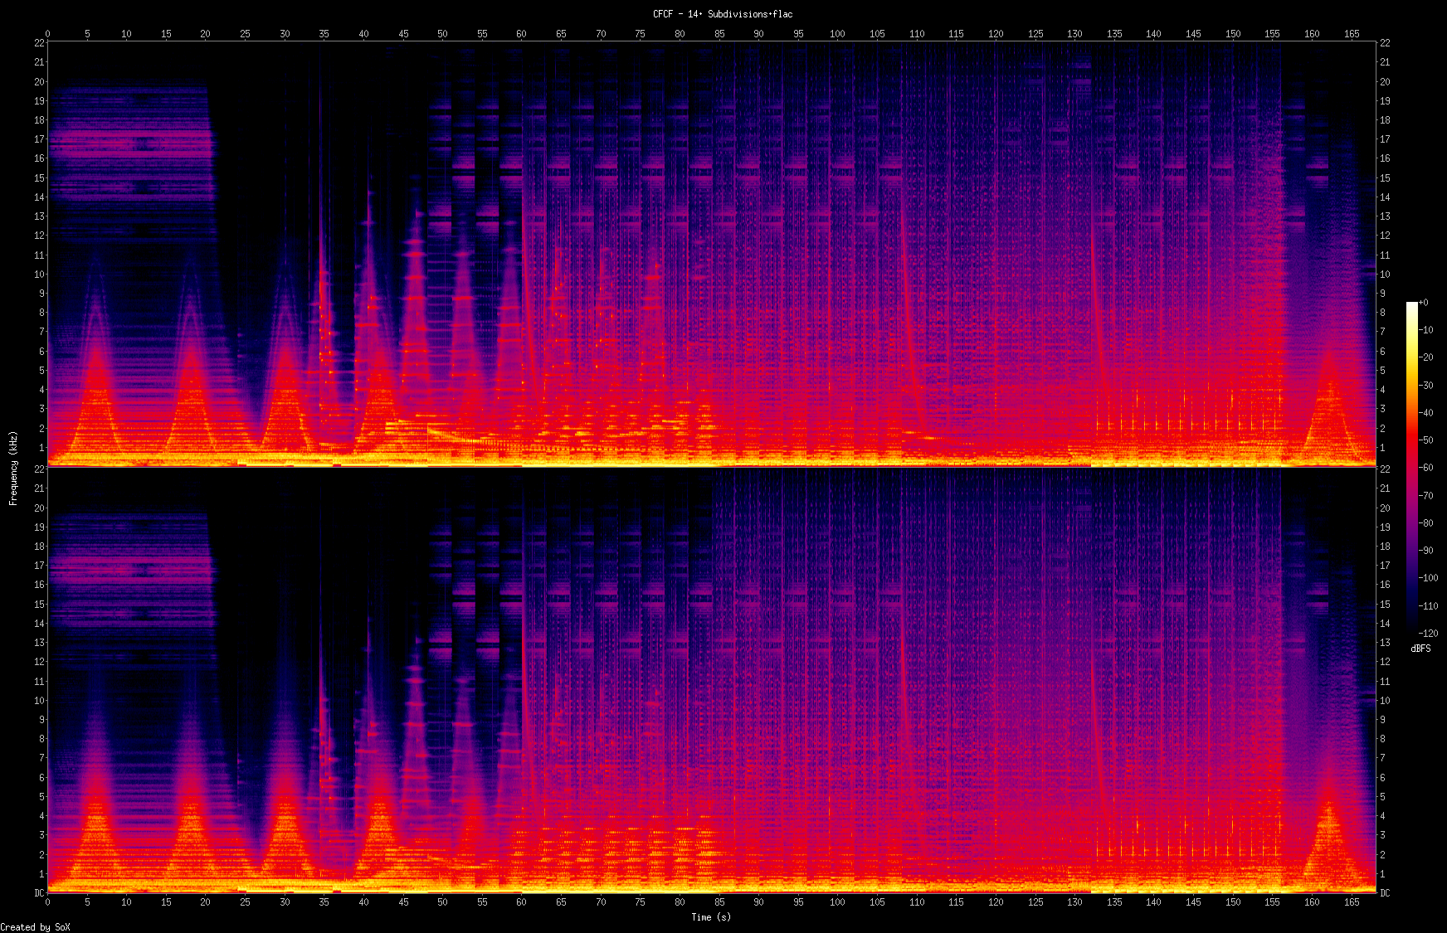Click the 'DC' label on the lower-left axis
Screen dimensions: 1447x933
click(x=39, y=893)
